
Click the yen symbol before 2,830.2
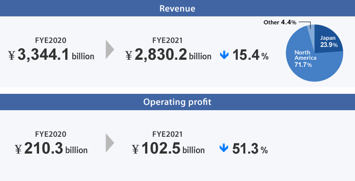coord(129,55)
